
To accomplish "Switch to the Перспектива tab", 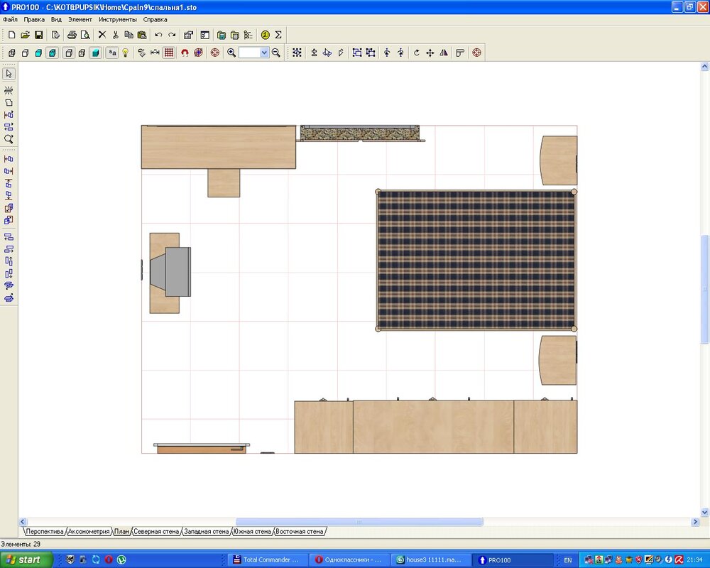I will pyautogui.click(x=45, y=531).
